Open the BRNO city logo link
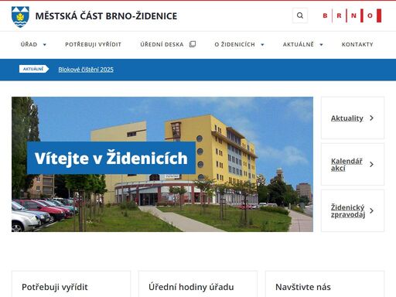Screen dimensions: 396x297 point(352,15)
